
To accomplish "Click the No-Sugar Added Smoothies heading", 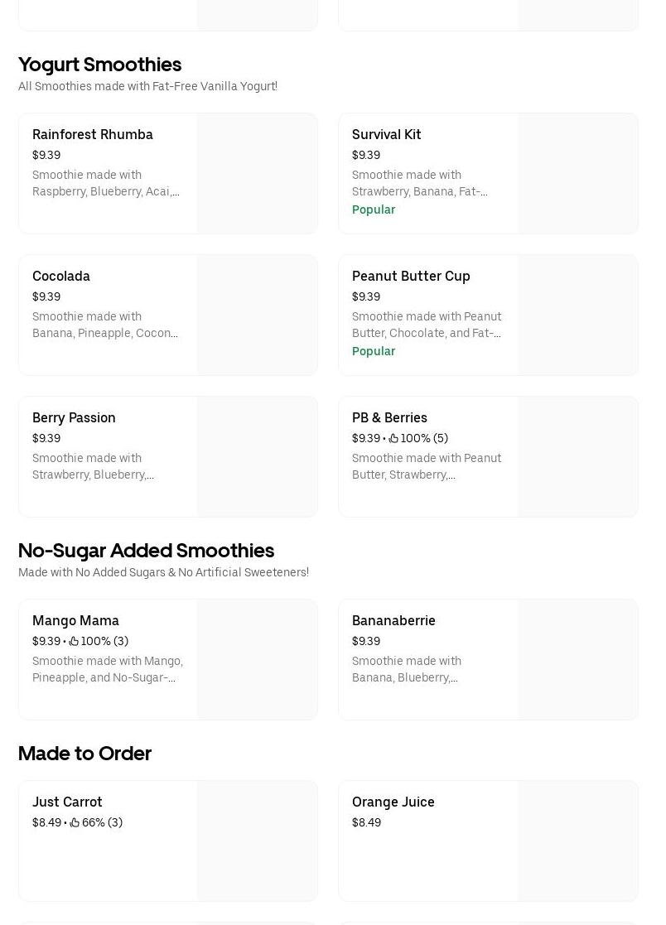I will coord(146,550).
